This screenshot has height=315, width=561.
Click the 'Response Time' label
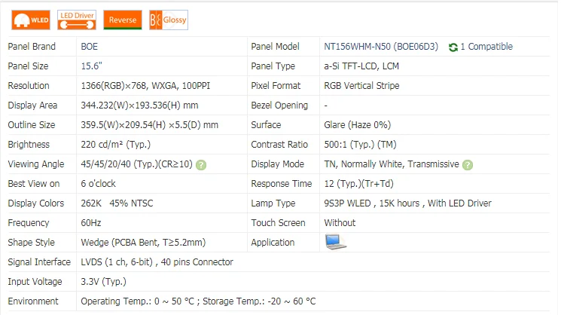pyautogui.click(x=282, y=184)
